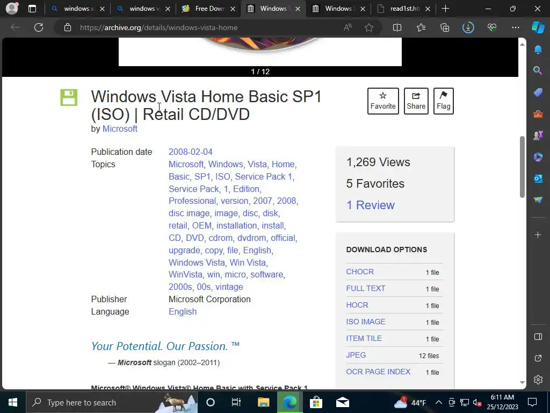Close the 'Free Down' tab

[x=233, y=9]
